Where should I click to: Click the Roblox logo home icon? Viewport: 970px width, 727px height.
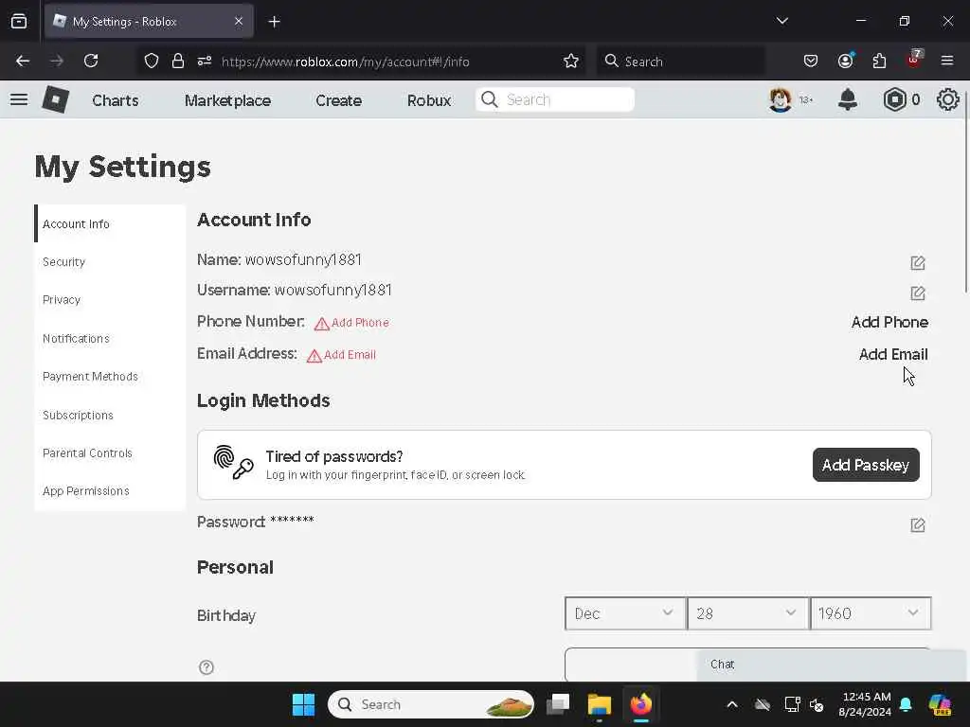55,99
